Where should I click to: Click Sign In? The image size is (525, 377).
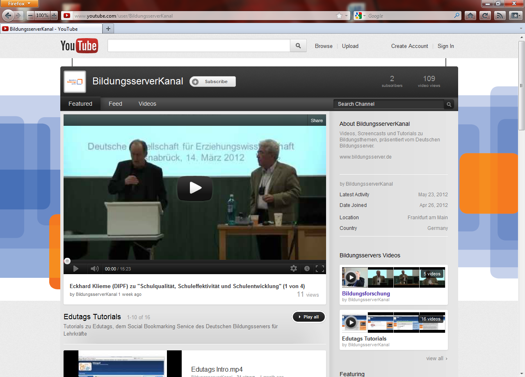[x=446, y=46]
